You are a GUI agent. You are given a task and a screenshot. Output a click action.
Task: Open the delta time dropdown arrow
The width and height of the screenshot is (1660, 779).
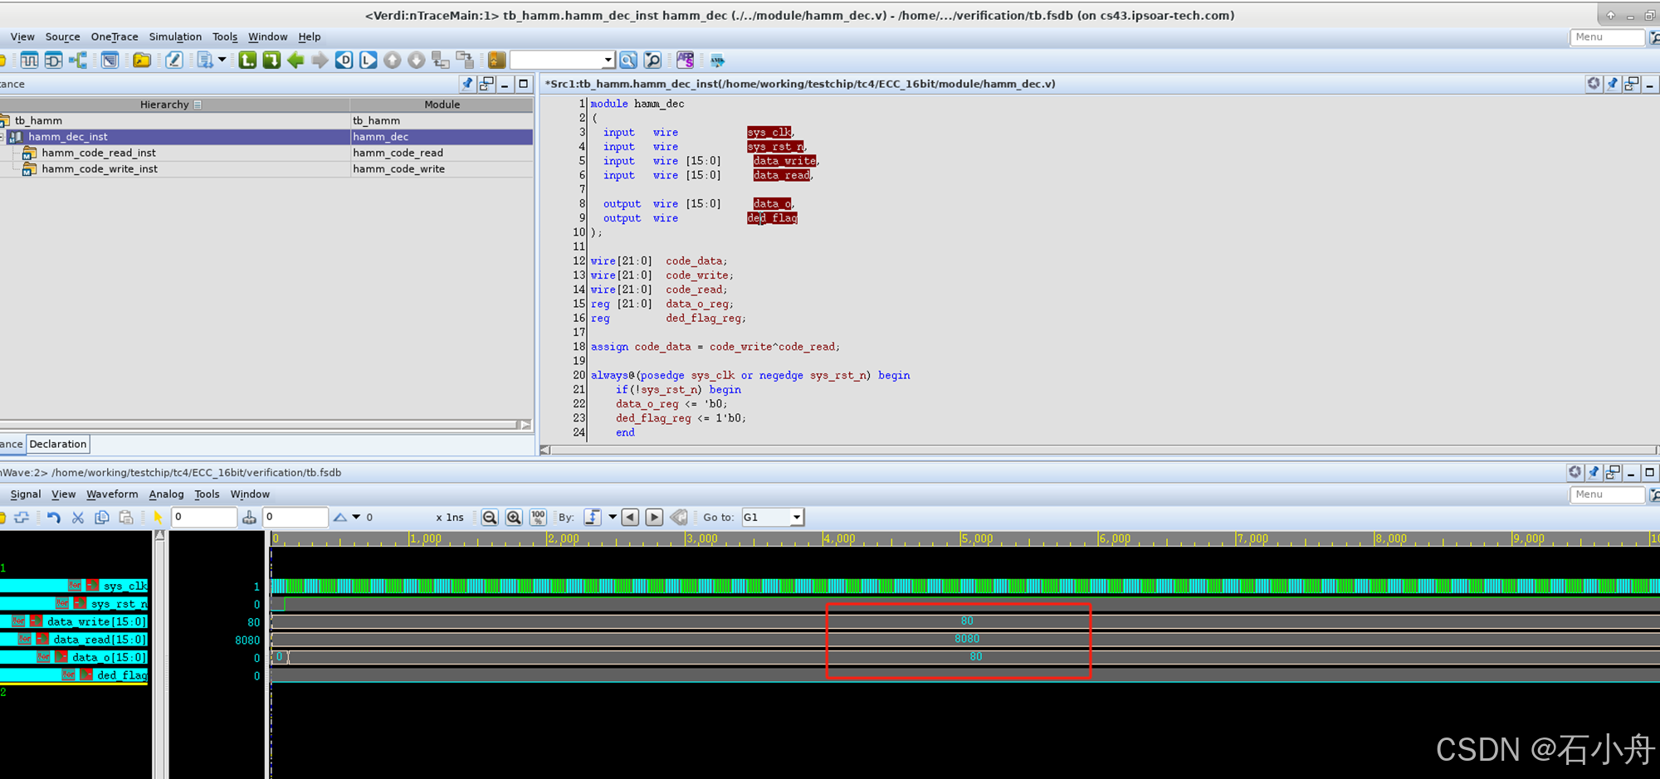(x=356, y=518)
